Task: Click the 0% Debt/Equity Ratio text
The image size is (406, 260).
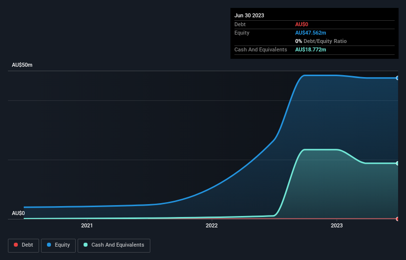Action: (321, 41)
